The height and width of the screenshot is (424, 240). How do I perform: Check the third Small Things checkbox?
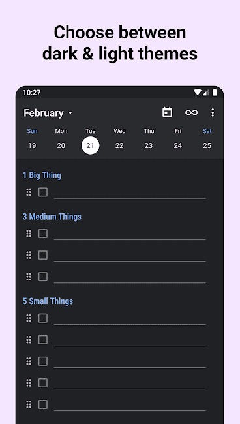(42, 361)
